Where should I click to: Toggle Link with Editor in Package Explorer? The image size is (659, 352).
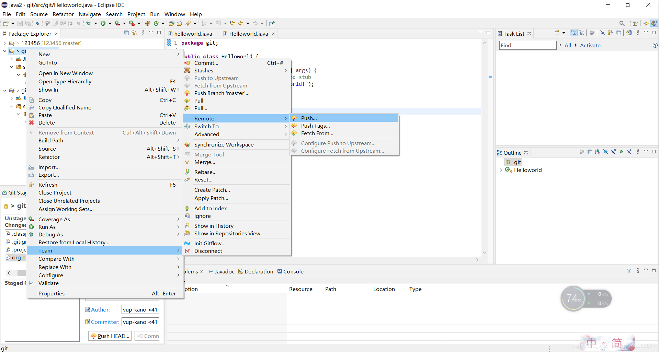click(x=134, y=33)
